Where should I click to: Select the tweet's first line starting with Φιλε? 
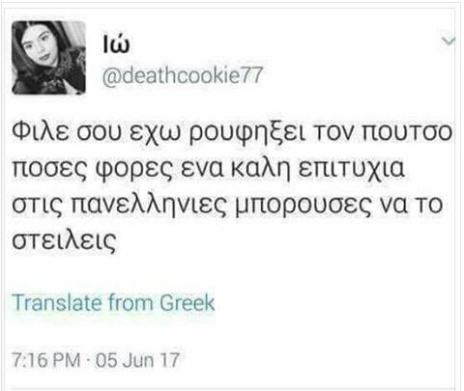tap(232, 132)
